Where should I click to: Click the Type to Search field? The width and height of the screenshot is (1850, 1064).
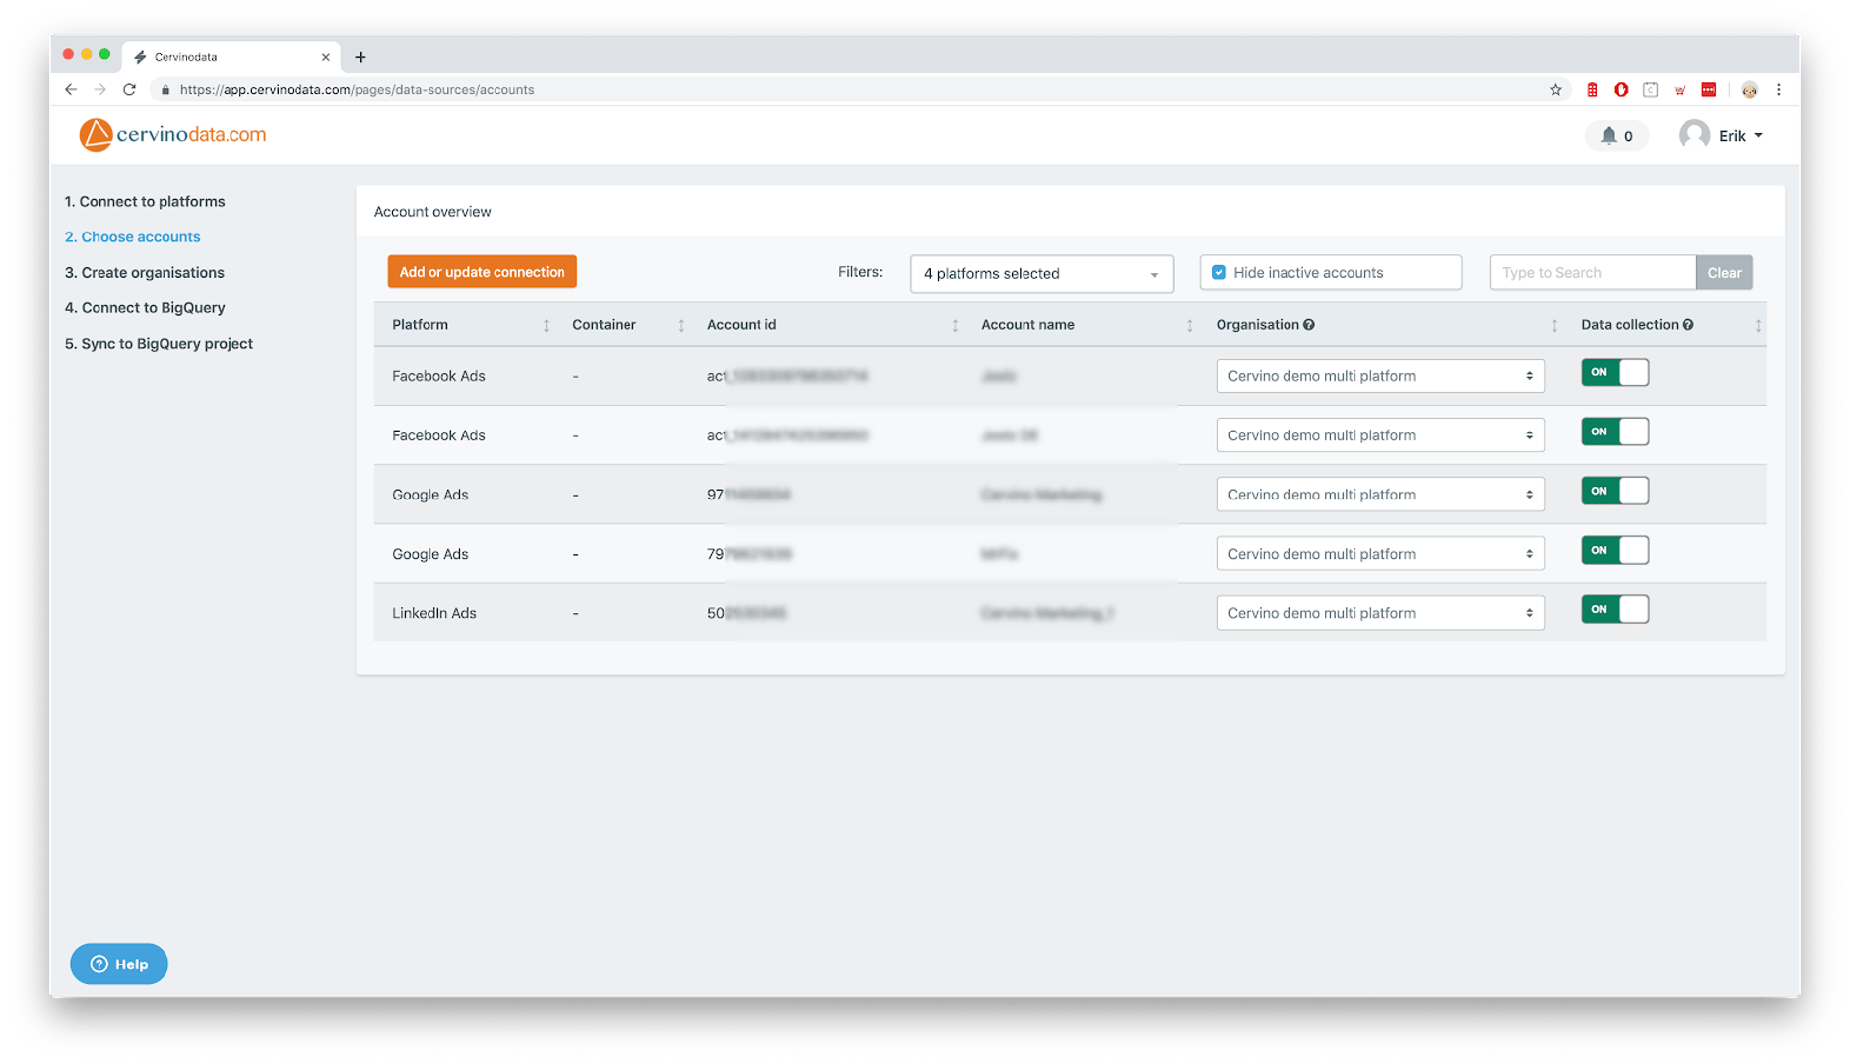click(1592, 273)
